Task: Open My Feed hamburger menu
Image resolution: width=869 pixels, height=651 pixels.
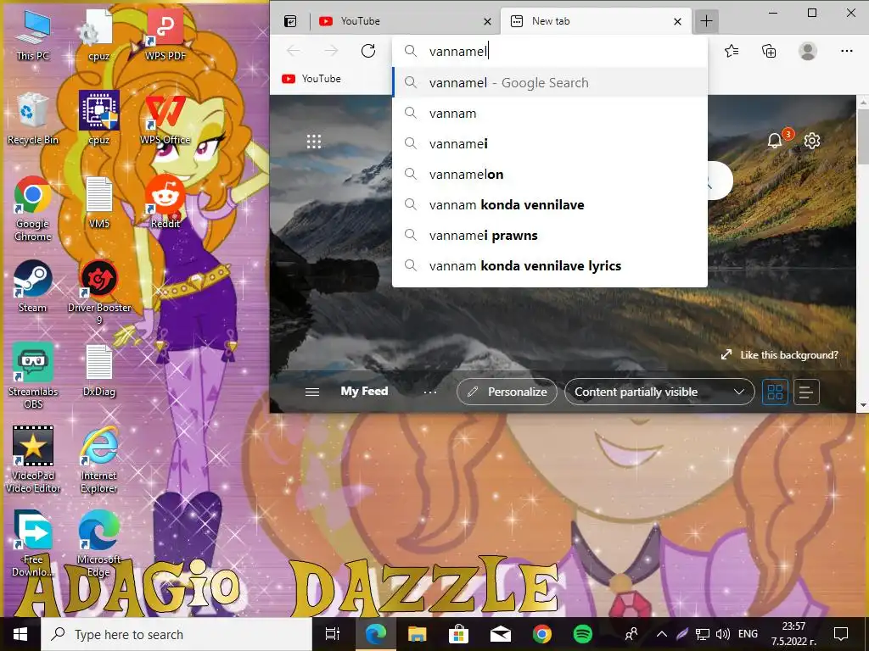Action: point(312,392)
